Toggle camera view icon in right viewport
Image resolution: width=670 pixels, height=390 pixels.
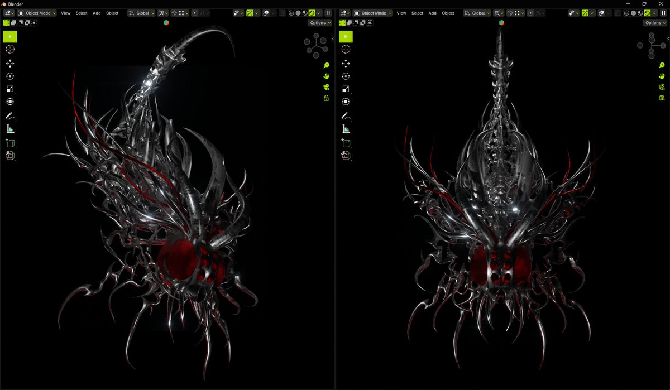click(x=662, y=87)
